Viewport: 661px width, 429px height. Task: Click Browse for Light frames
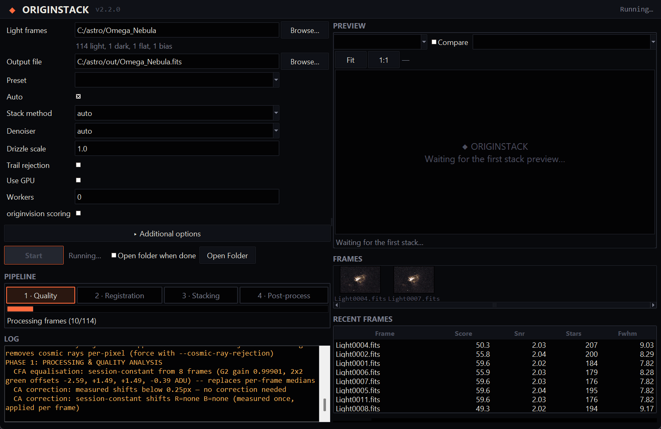pyautogui.click(x=305, y=31)
